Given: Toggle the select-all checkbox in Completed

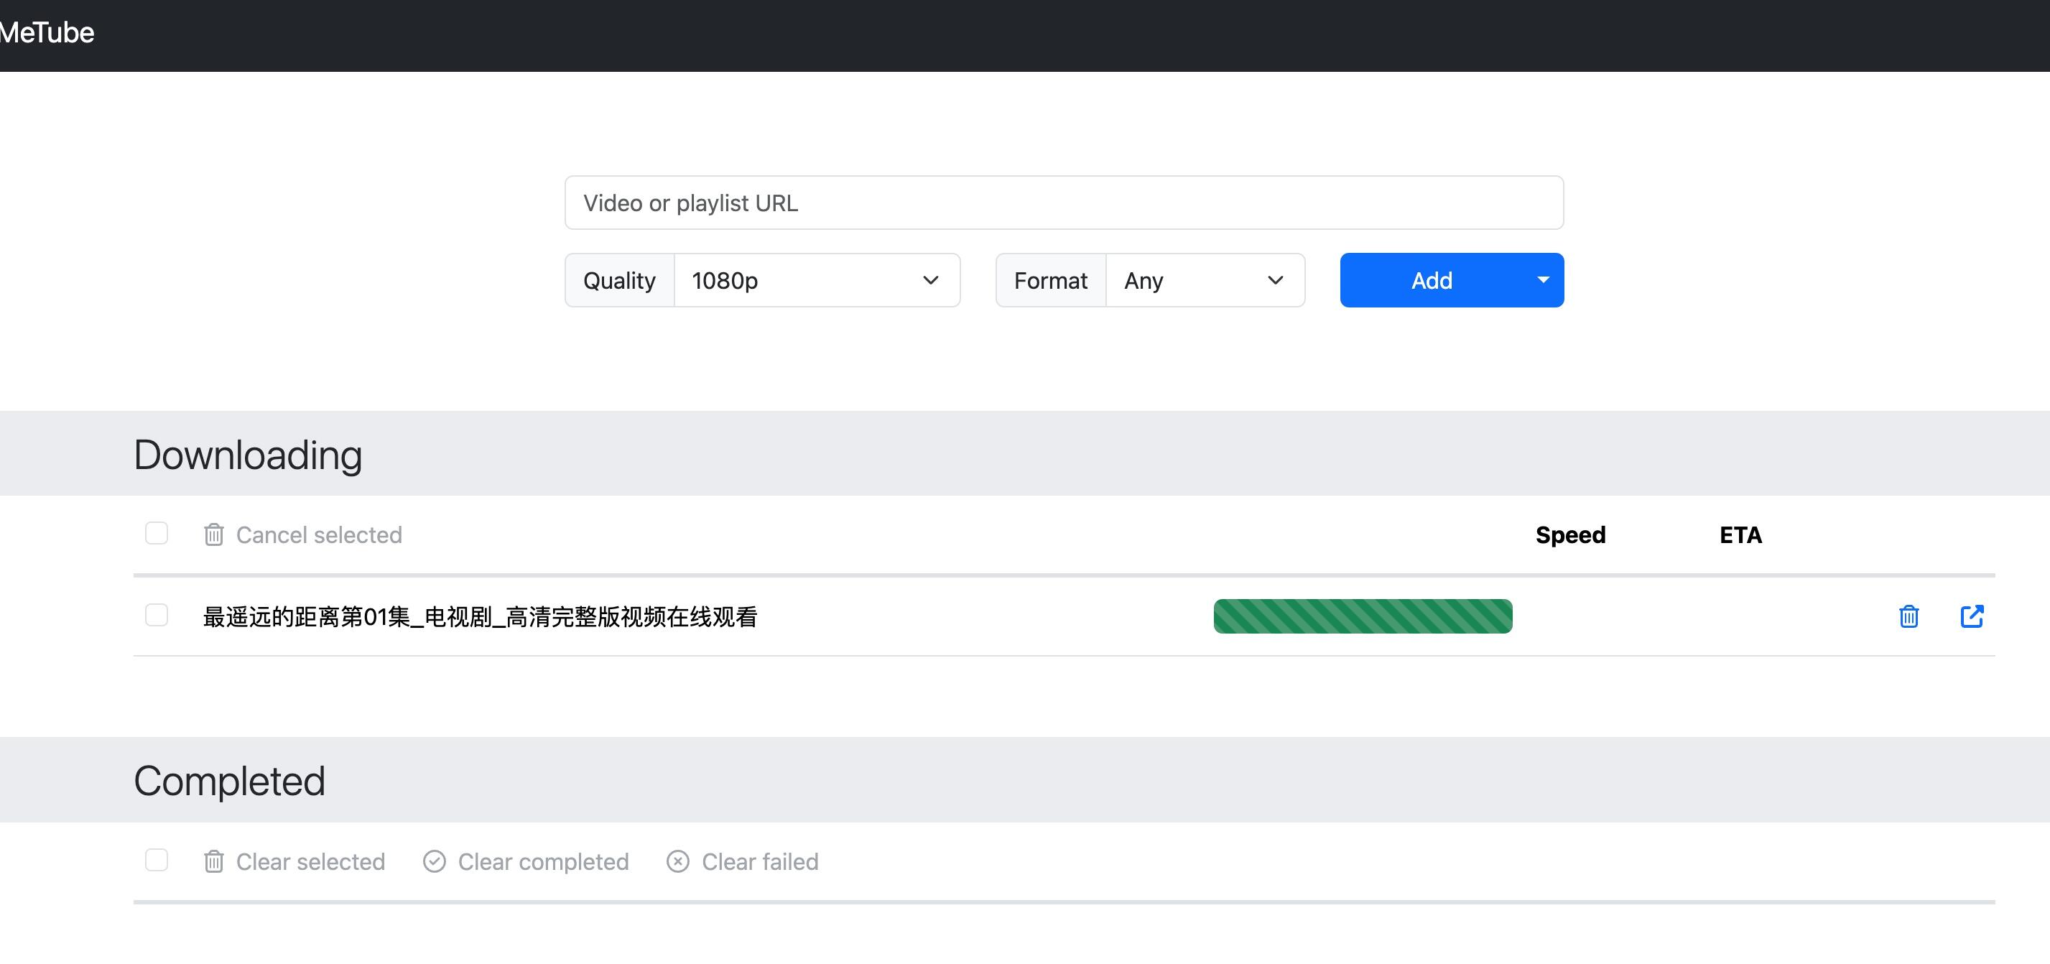Looking at the screenshot, I should pos(157,860).
